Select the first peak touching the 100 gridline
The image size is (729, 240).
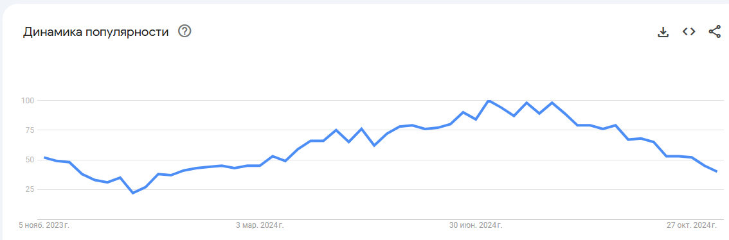coord(488,100)
